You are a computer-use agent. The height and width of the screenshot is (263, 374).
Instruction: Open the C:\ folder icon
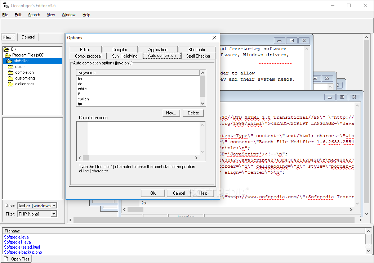coord(6,49)
